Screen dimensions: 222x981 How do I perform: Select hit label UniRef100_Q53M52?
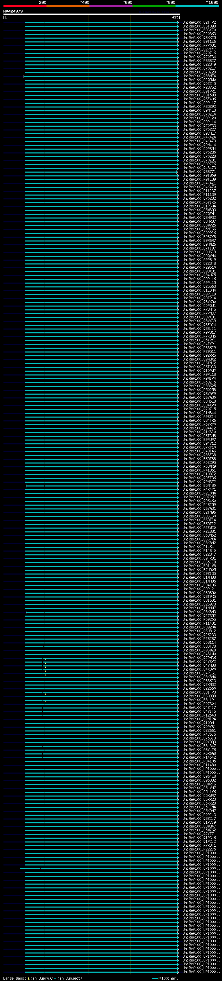[199, 536]
